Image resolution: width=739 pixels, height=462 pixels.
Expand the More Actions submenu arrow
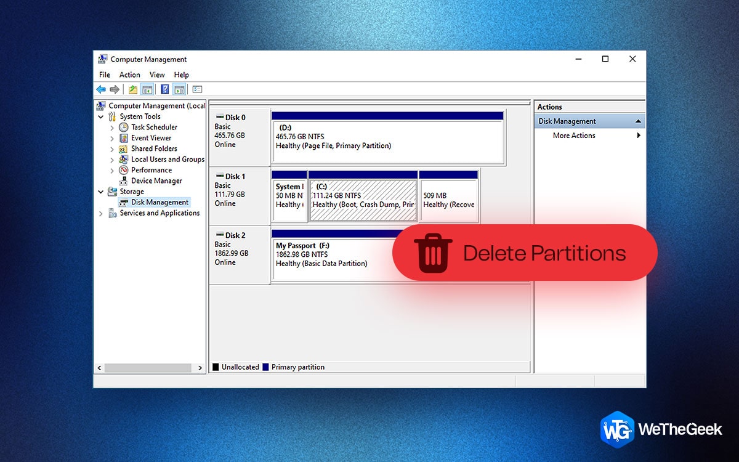(x=638, y=136)
